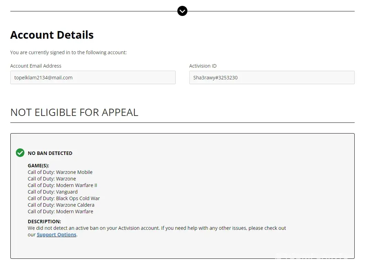Click the Account Email Address label
The image size is (365, 275).
(36, 66)
